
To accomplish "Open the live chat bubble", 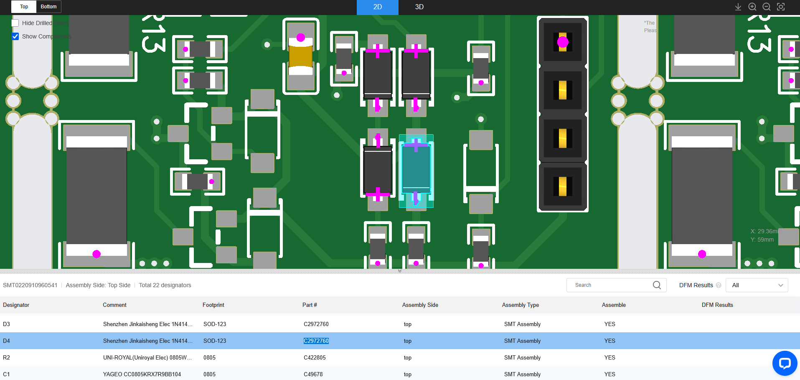I will coord(785,363).
